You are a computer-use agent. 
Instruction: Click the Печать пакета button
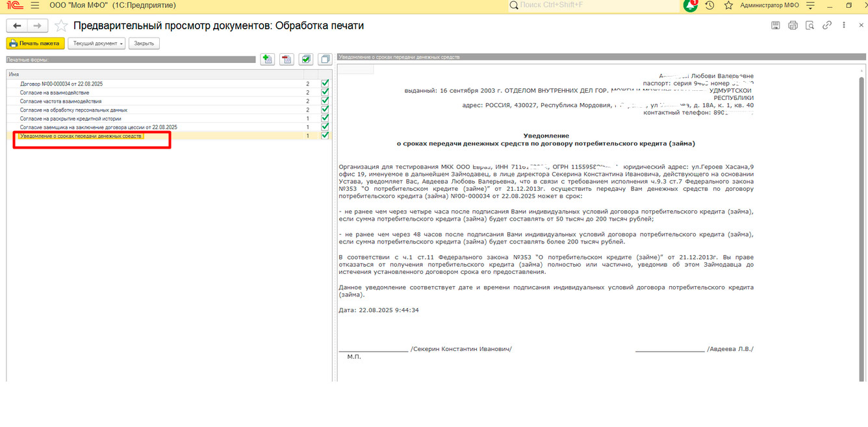36,43
